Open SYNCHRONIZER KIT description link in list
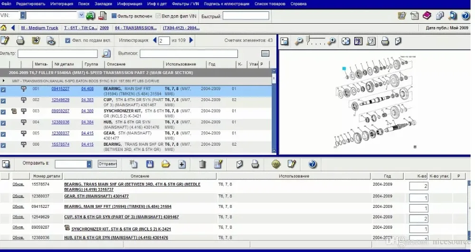The height and width of the screenshot is (252, 475). pyautogui.click(x=121, y=229)
